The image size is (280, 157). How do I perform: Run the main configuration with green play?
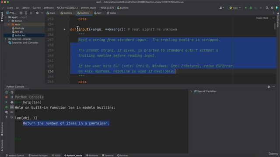tap(246, 8)
